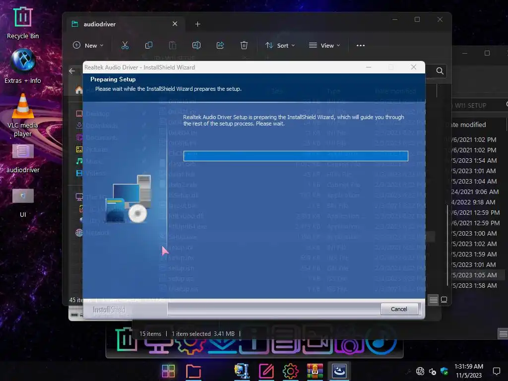Click the muted volume icon in system tray

[432, 371]
